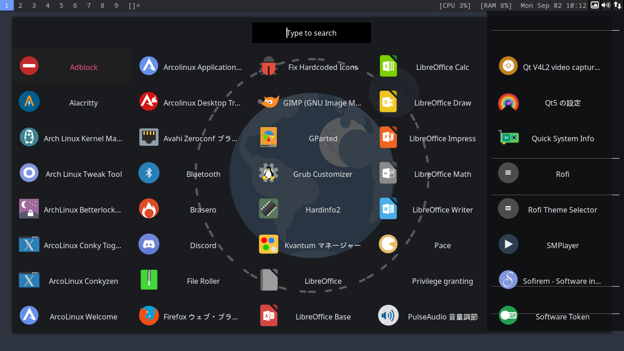Open Qt5 settings rainbow icon
This screenshot has width=624, height=351.
(x=508, y=102)
